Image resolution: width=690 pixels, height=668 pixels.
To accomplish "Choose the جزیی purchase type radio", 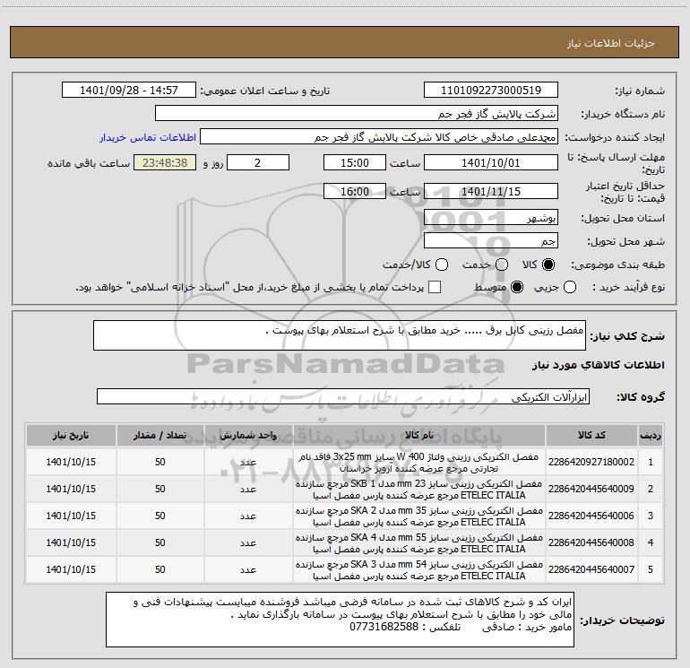I will (570, 287).
